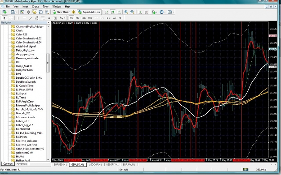
Task: Open the Favorites tab in Navigator
Action: (x=22, y=164)
